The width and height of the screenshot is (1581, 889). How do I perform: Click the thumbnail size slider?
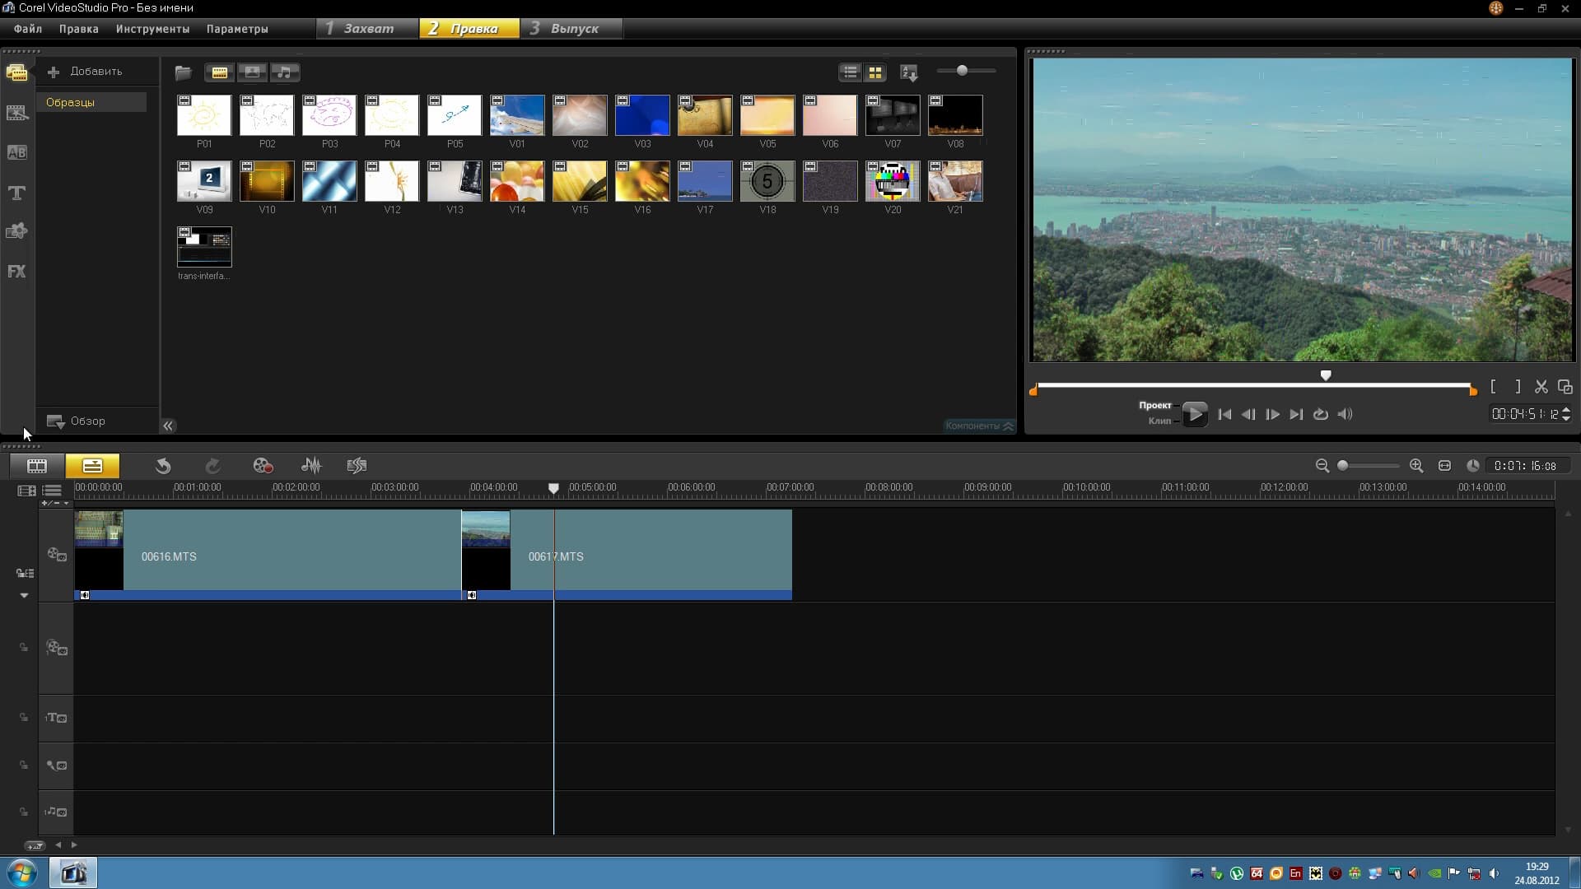tap(962, 71)
